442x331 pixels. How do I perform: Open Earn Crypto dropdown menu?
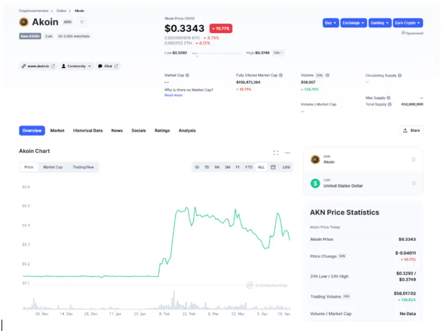click(x=408, y=23)
